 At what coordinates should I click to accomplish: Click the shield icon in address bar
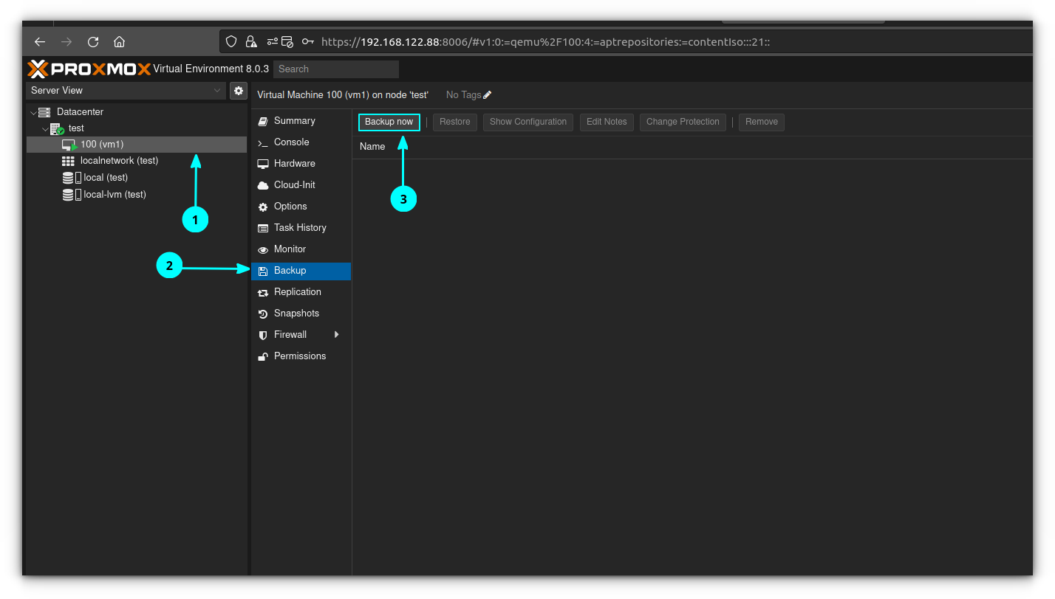231,42
